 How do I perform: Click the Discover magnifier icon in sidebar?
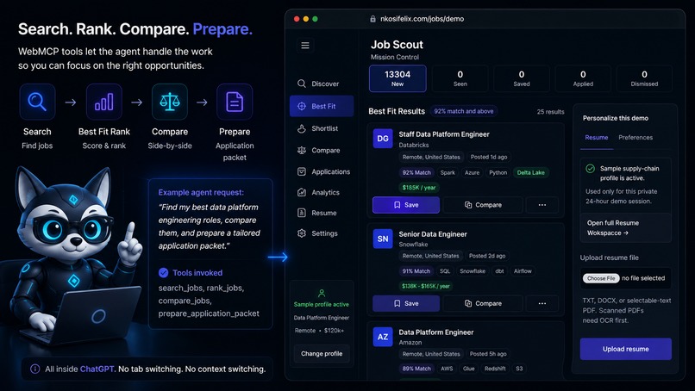302,84
